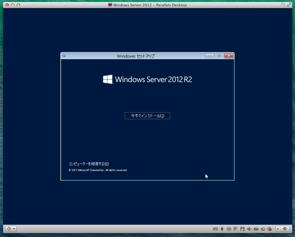Enter full screen using title bar arrows
This screenshot has width=295, height=237.
[x=289, y=5]
